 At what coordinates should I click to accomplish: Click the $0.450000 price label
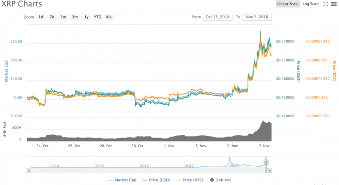[285, 97]
